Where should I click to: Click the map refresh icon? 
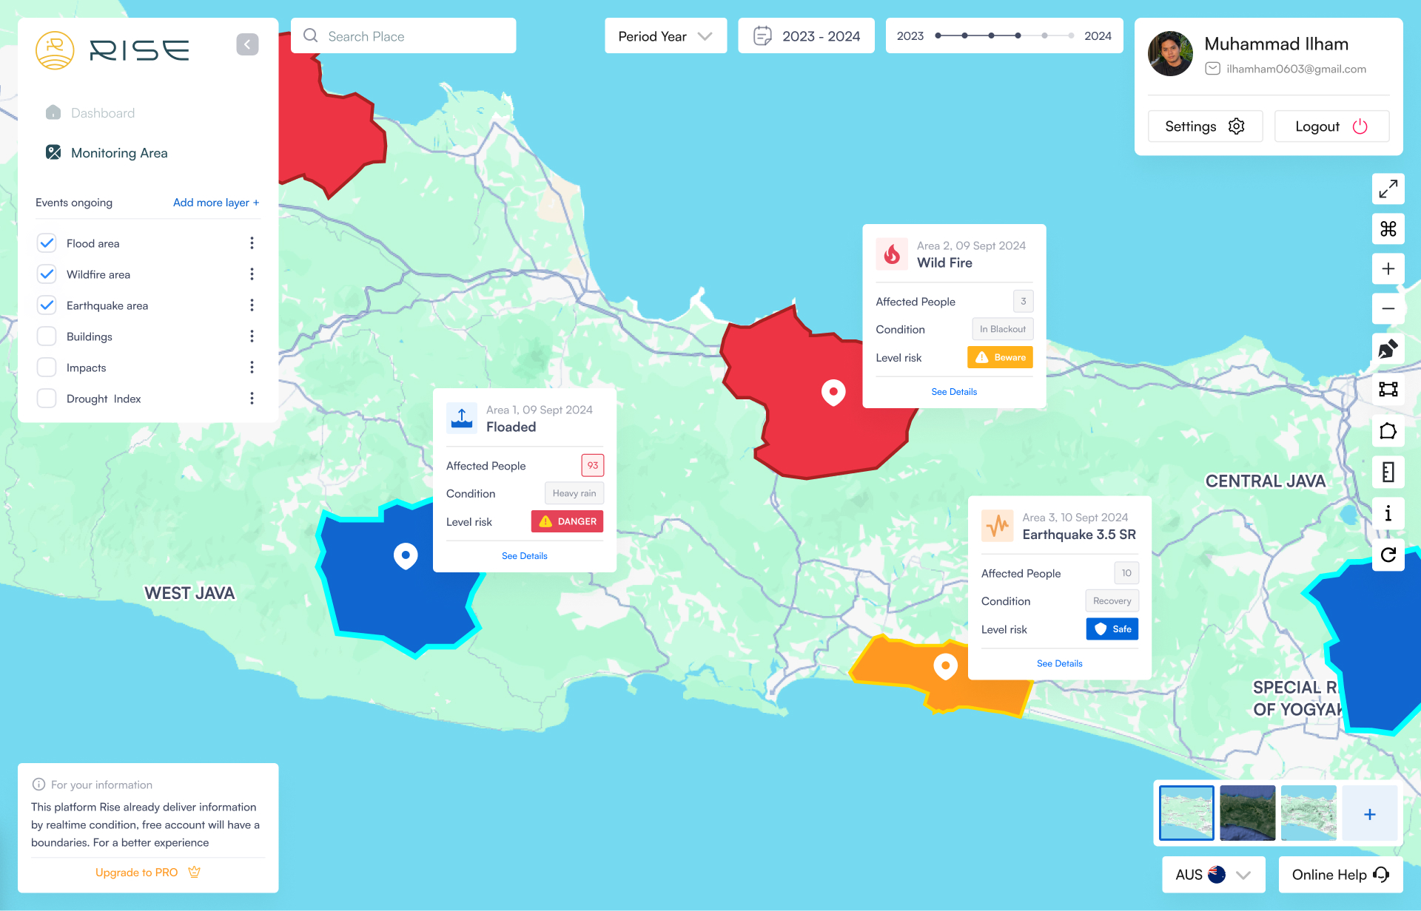(x=1388, y=555)
